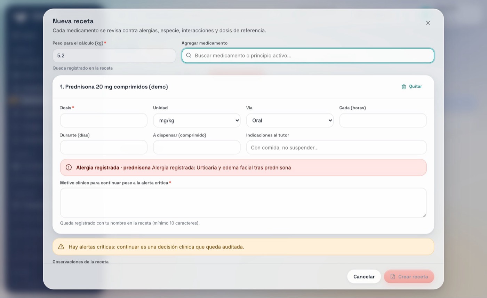Click the Observaciones de la receta label
This screenshot has width=487, height=298.
click(x=80, y=261)
